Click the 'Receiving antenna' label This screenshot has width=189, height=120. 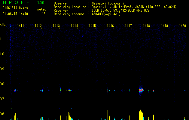click(x=69, y=14)
